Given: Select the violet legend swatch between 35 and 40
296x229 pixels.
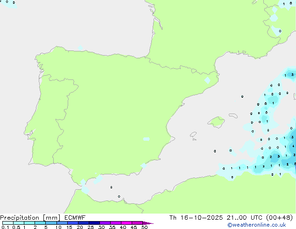Looking at the screenshot, I should tap(116, 223).
